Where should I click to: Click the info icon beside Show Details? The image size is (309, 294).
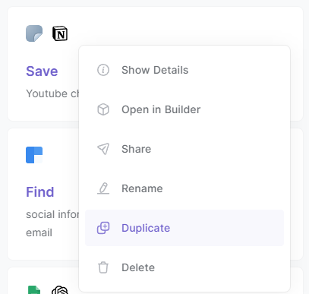click(x=103, y=70)
